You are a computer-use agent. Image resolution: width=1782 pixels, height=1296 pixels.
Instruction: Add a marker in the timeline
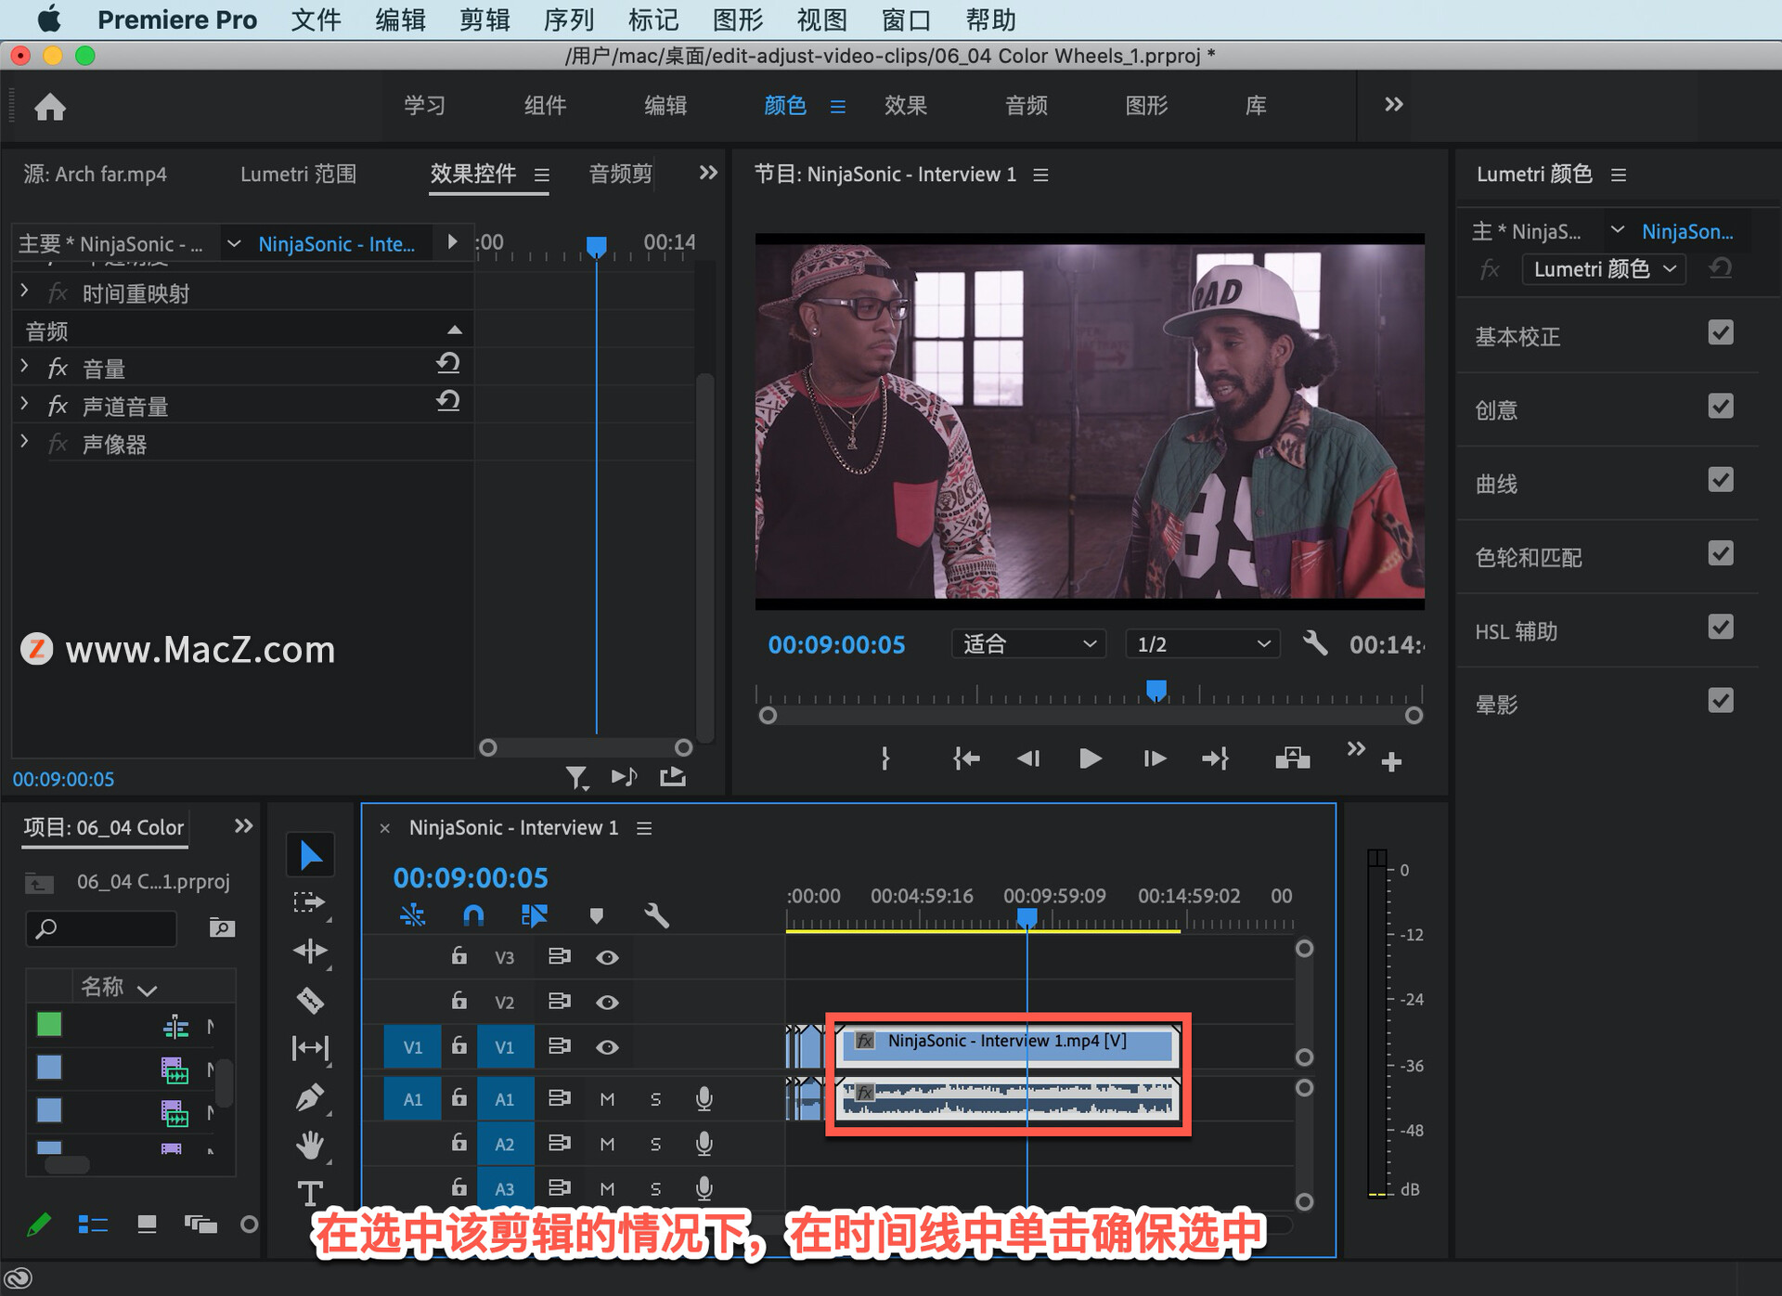pyautogui.click(x=596, y=916)
